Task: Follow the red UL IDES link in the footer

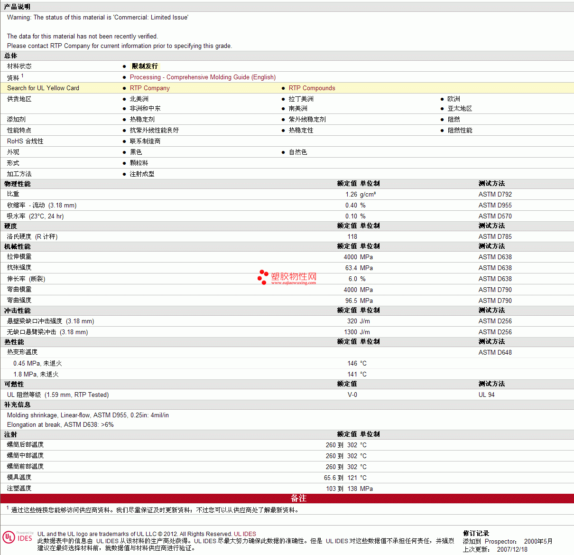Action: [245, 534]
